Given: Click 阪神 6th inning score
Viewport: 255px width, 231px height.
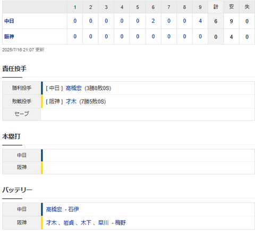Looking at the screenshot, I should point(153,37).
